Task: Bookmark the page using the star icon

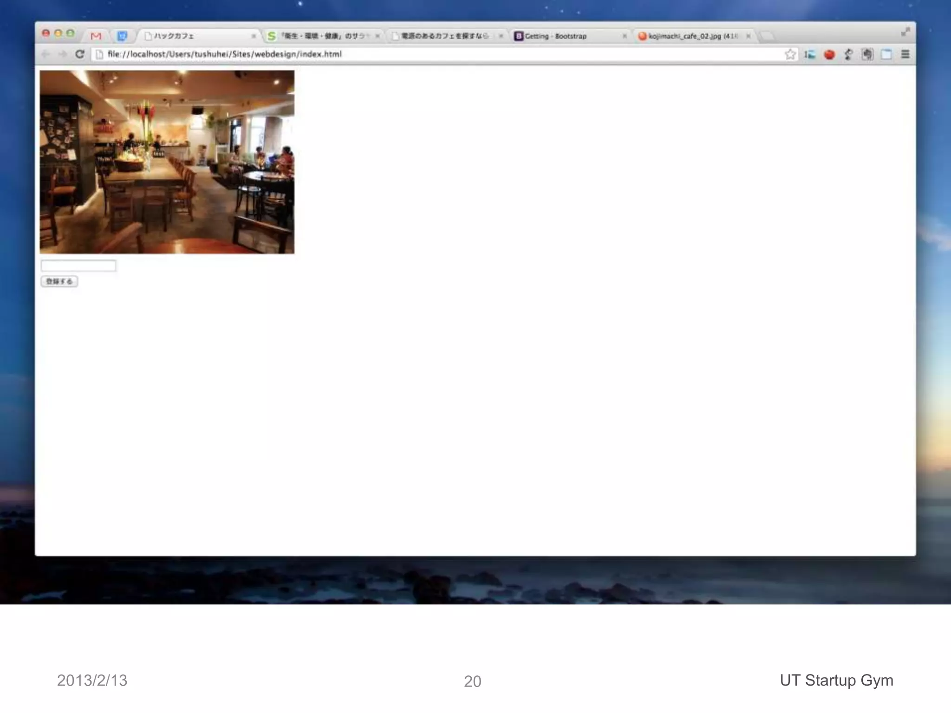Action: click(x=790, y=54)
